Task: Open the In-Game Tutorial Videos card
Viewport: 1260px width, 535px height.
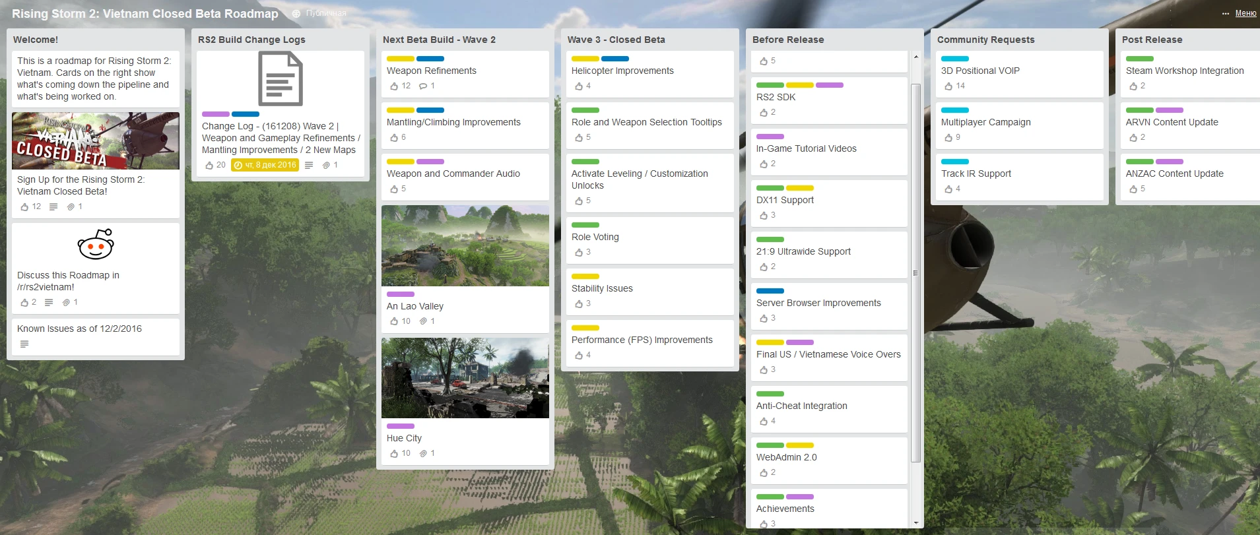Action: [x=829, y=152]
